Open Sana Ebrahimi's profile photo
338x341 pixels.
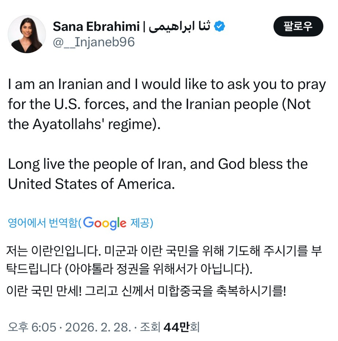[27, 34]
